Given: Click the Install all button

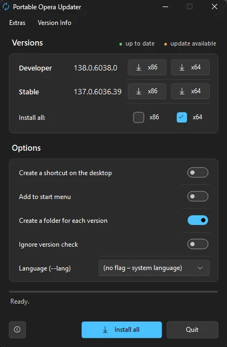Looking at the screenshot, I should (122, 330).
